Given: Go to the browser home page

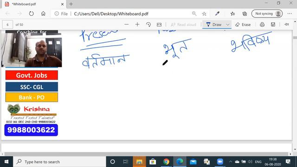Looking at the screenshot, I should (43, 13).
